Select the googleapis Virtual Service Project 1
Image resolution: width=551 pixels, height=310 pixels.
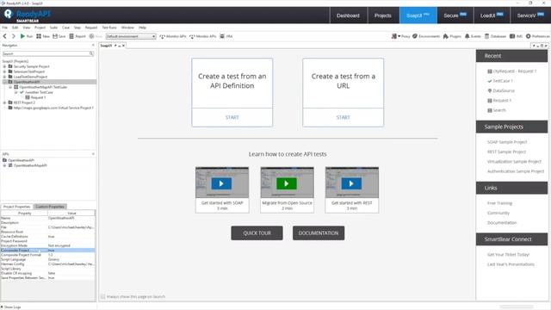pyautogui.click(x=53, y=108)
